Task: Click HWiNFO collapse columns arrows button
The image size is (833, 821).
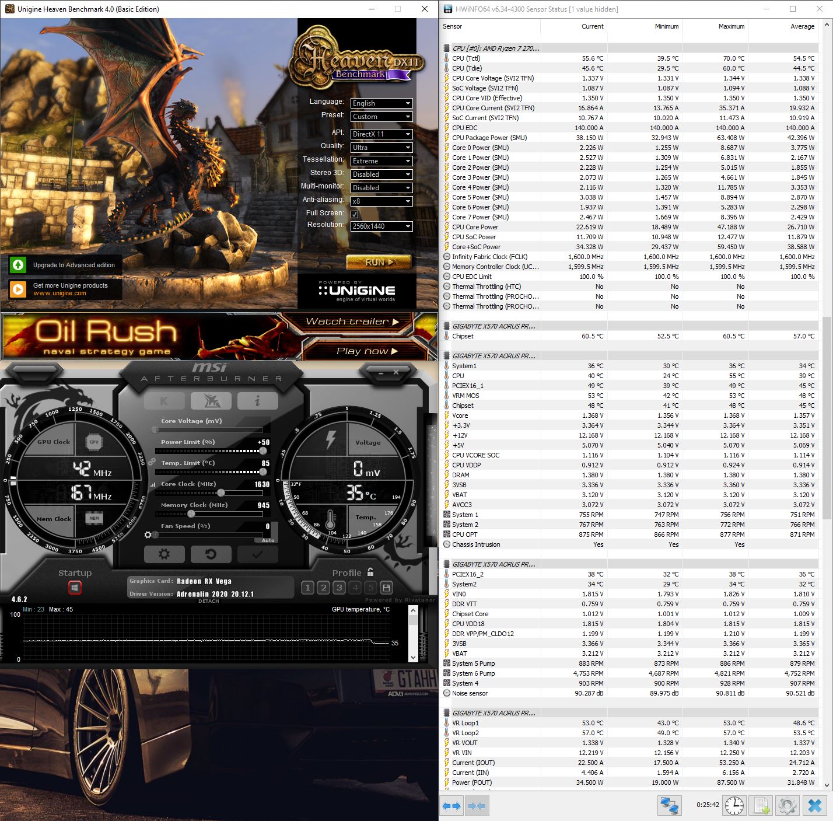Action: (x=477, y=806)
